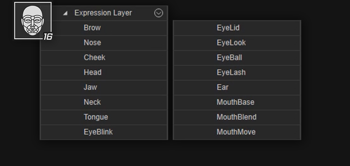Select the MouthBlend track

point(237,117)
